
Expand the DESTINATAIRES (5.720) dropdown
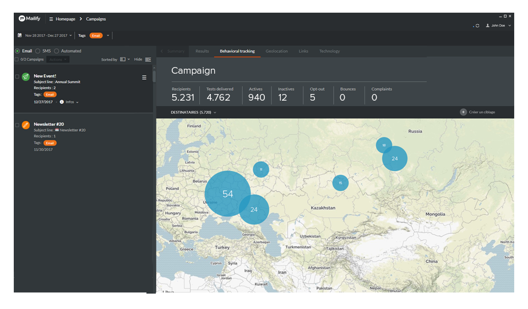pos(193,112)
